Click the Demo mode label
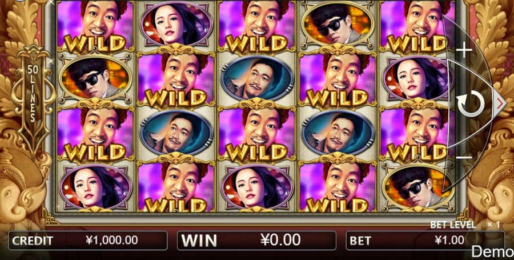This screenshot has height=260, width=514. 492,252
